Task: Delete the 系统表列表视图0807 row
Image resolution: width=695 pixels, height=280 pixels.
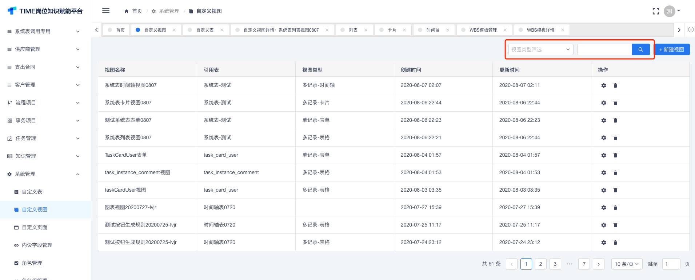Action: click(x=615, y=138)
